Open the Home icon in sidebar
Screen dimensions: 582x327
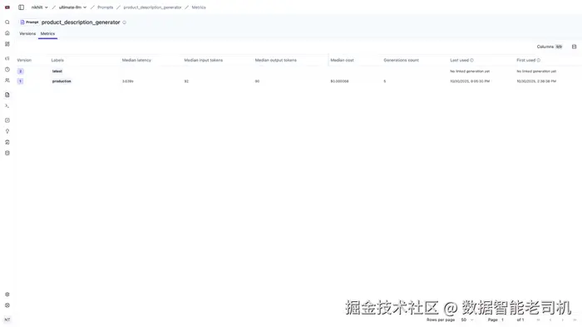pyautogui.click(x=7, y=33)
